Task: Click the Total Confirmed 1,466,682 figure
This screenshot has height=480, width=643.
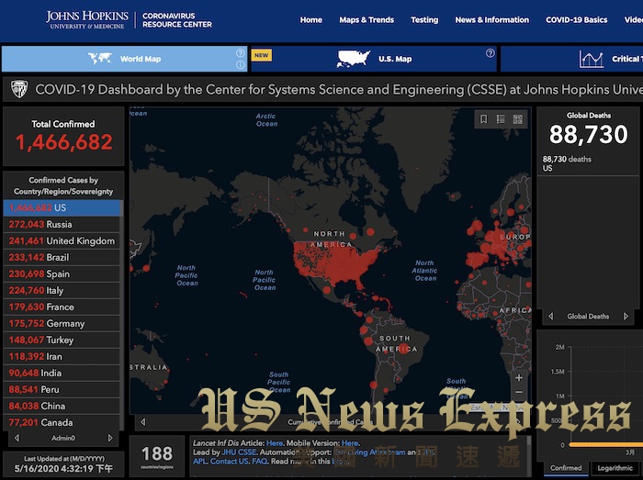Action: coord(63,142)
